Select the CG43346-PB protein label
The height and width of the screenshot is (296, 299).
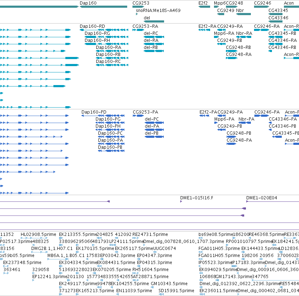tap(282, 126)
